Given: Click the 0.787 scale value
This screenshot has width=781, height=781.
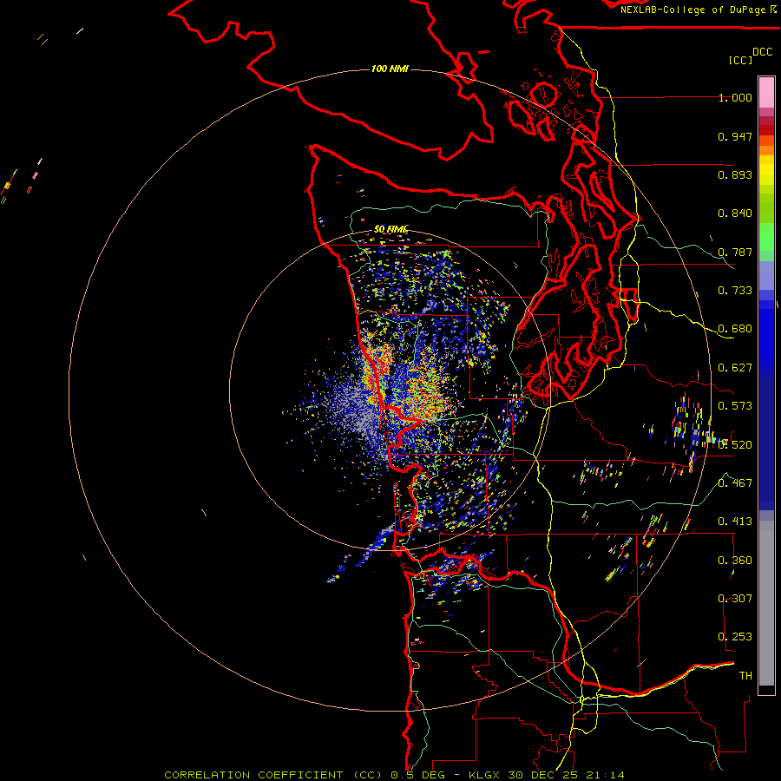Looking at the screenshot, I should (735, 252).
